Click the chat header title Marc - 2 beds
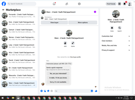The height and width of the screenshot is (100, 135). tap(61, 12)
